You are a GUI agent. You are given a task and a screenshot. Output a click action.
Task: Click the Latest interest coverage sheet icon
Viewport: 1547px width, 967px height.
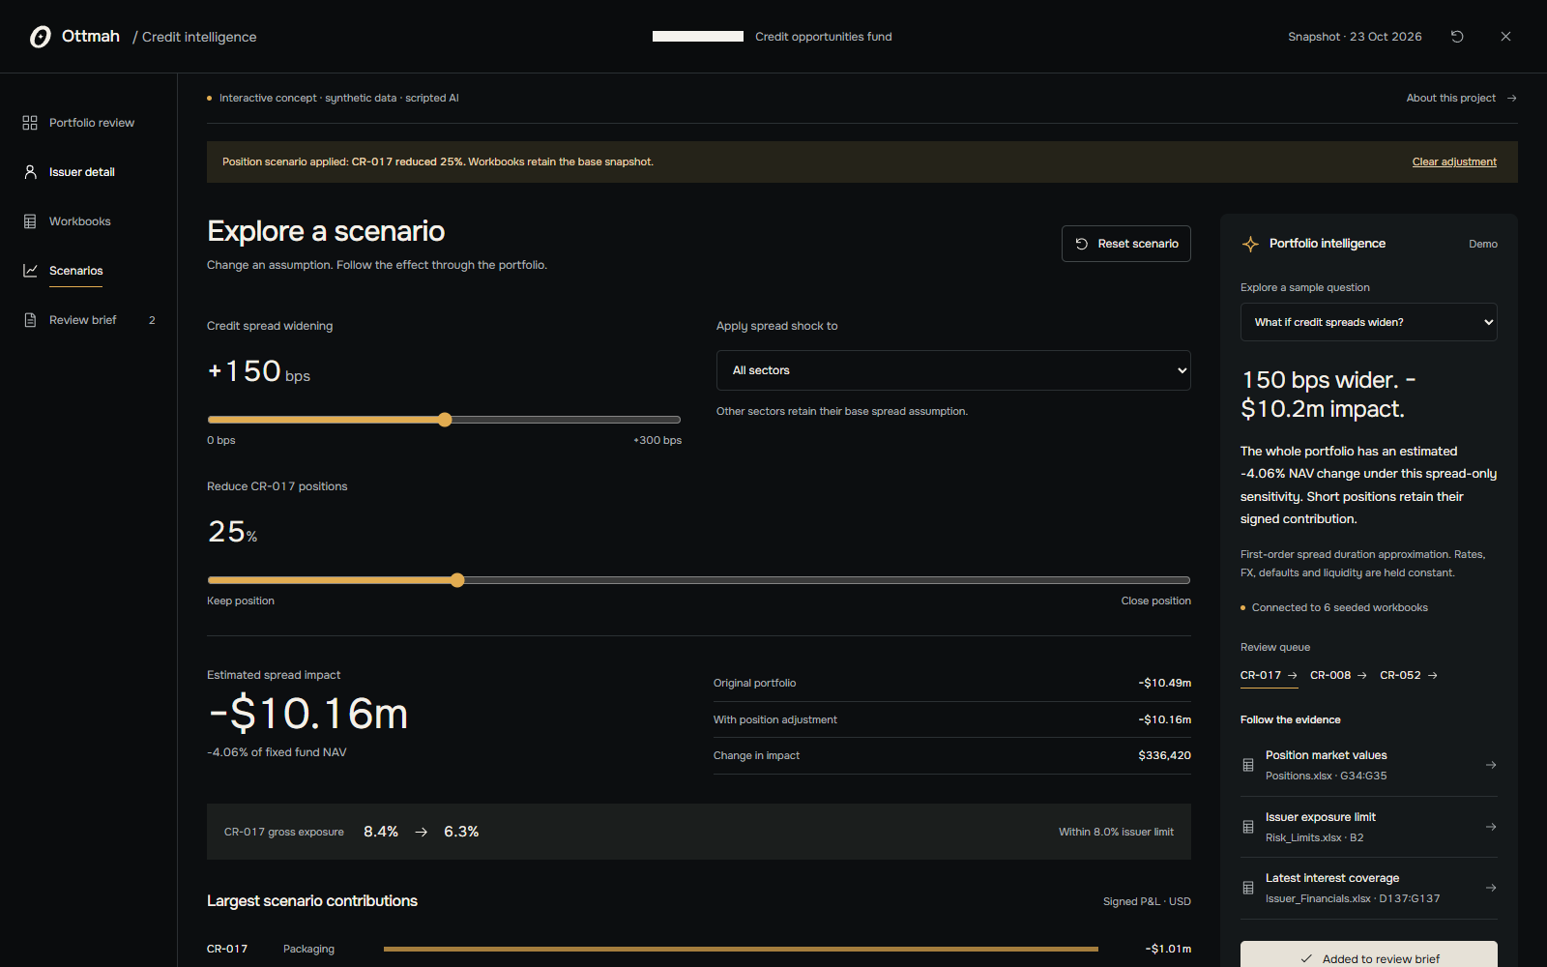[1248, 888]
